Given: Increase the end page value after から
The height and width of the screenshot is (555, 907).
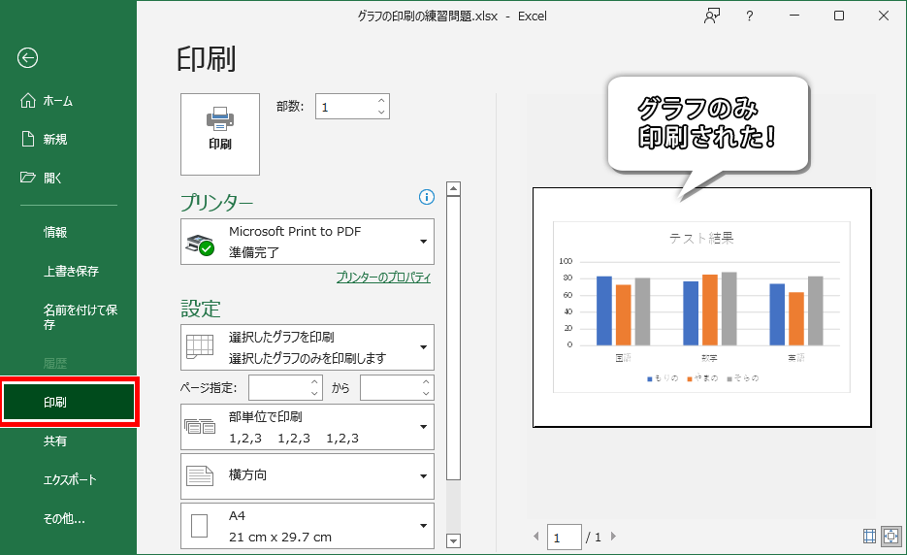Looking at the screenshot, I should [x=426, y=382].
